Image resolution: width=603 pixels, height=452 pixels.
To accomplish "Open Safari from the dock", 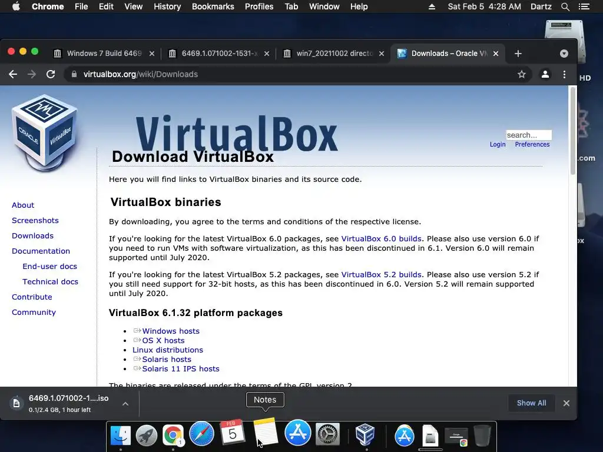I will coord(201,434).
